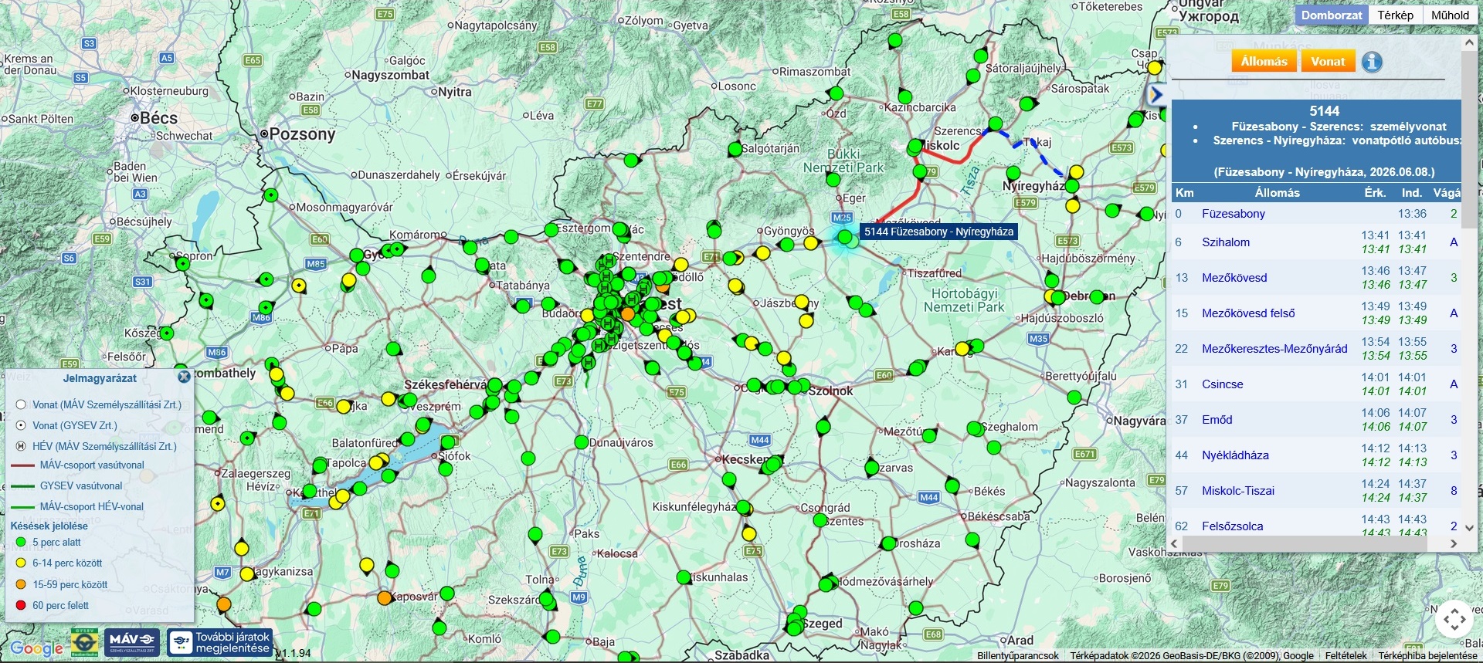Screen dimensions: 1483x663
Task: Click the HÉV legend symbol
Action: point(21,446)
